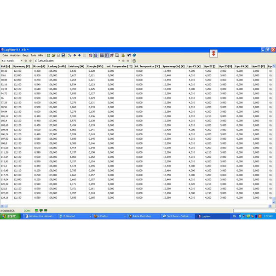This screenshot has height=276, width=276.
Task: Click previous channel arrow next to Kanal 1
Action: [26, 61]
